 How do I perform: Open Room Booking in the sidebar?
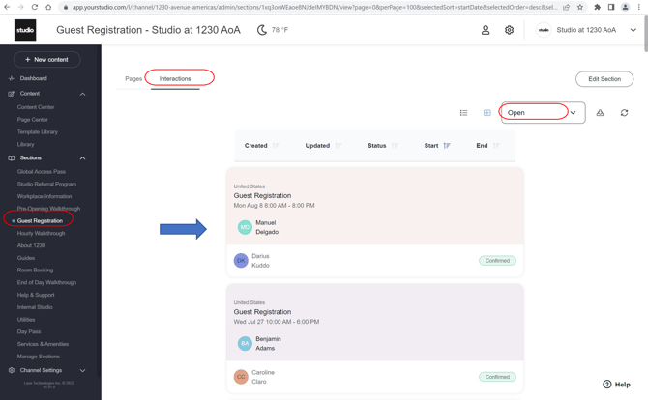pyautogui.click(x=35, y=271)
